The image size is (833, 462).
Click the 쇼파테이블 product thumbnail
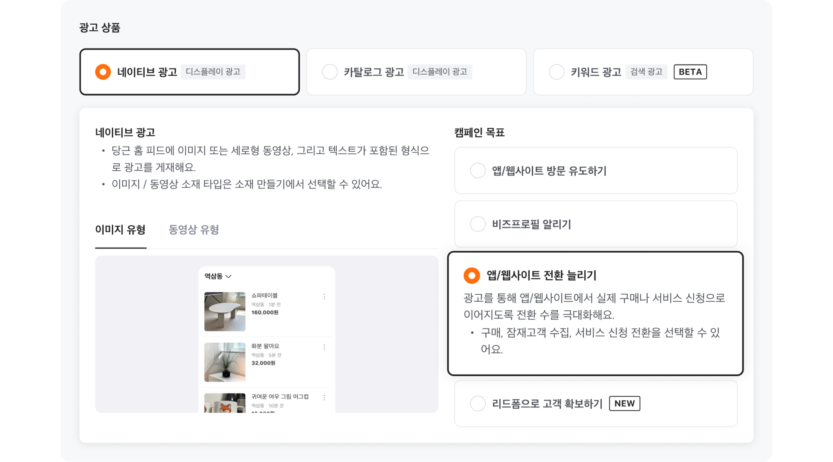(225, 312)
